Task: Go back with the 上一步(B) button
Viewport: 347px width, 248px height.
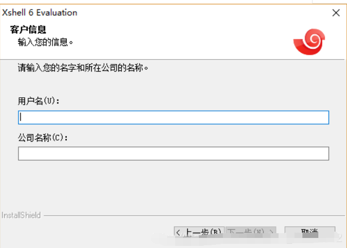Action: click(x=198, y=232)
